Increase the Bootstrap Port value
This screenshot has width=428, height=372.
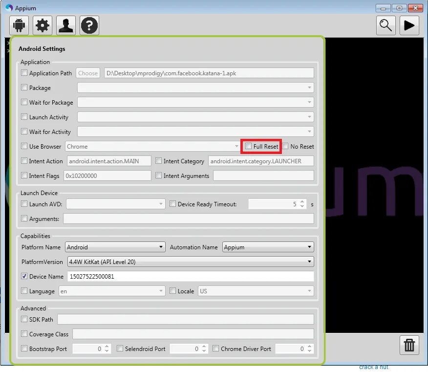tap(107, 346)
